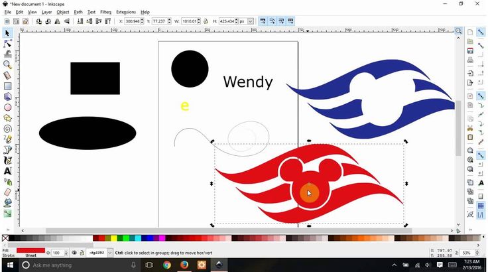Open the Filters menu
Screen dimensions: 488x272
click(106, 12)
